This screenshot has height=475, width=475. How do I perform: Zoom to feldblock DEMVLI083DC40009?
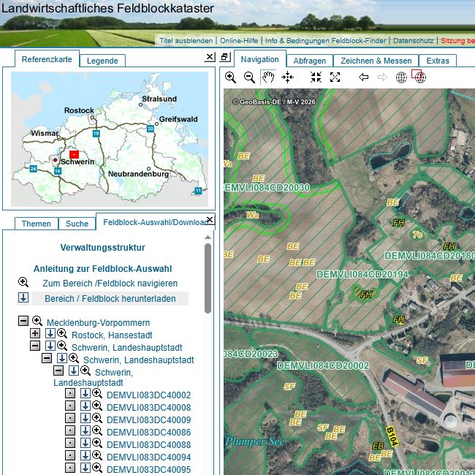pyautogui.click(x=97, y=418)
